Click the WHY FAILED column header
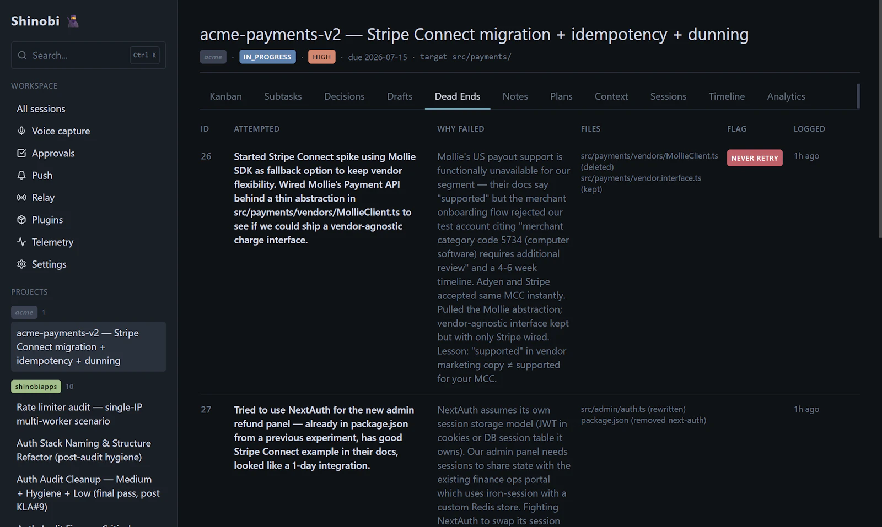Screen dimensions: 882x527 pyautogui.click(x=461, y=129)
